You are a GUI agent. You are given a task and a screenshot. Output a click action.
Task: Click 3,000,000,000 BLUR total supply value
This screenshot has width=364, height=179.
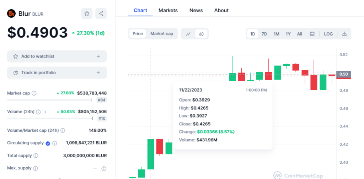(85, 155)
